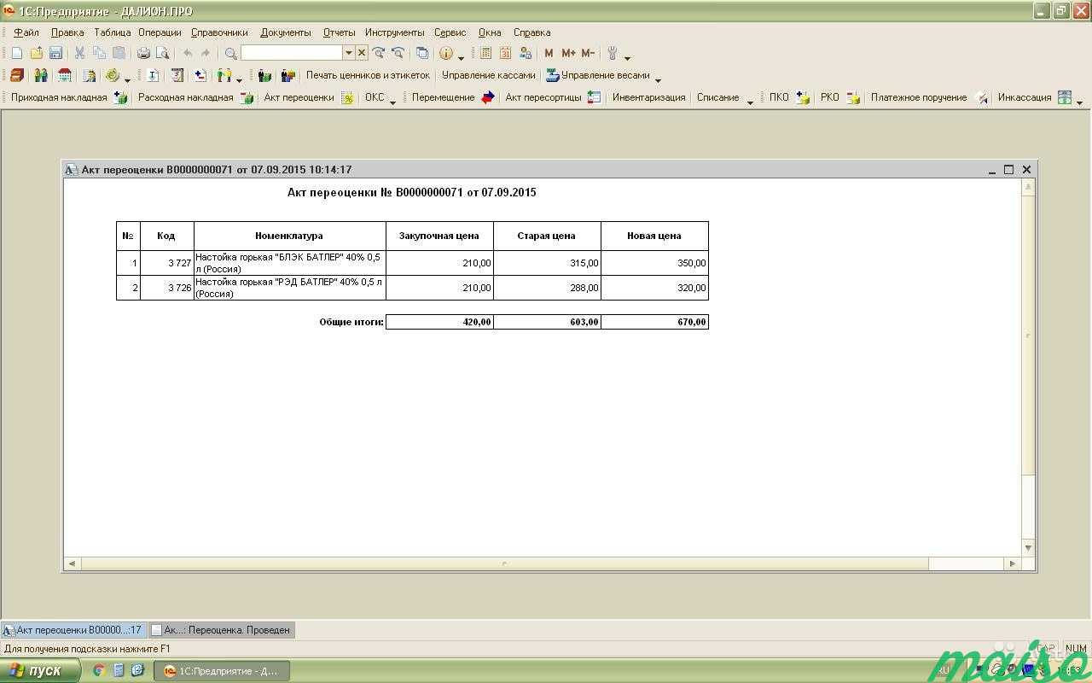Switch to the Переоценка. Проведен window tab

(x=222, y=630)
